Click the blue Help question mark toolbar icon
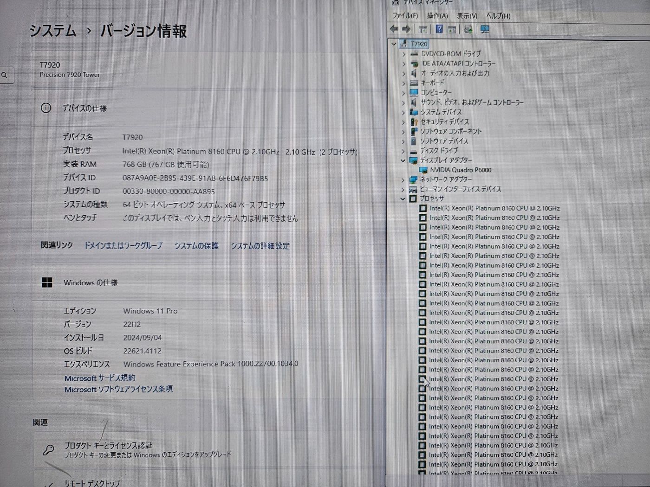650x487 pixels. click(439, 29)
